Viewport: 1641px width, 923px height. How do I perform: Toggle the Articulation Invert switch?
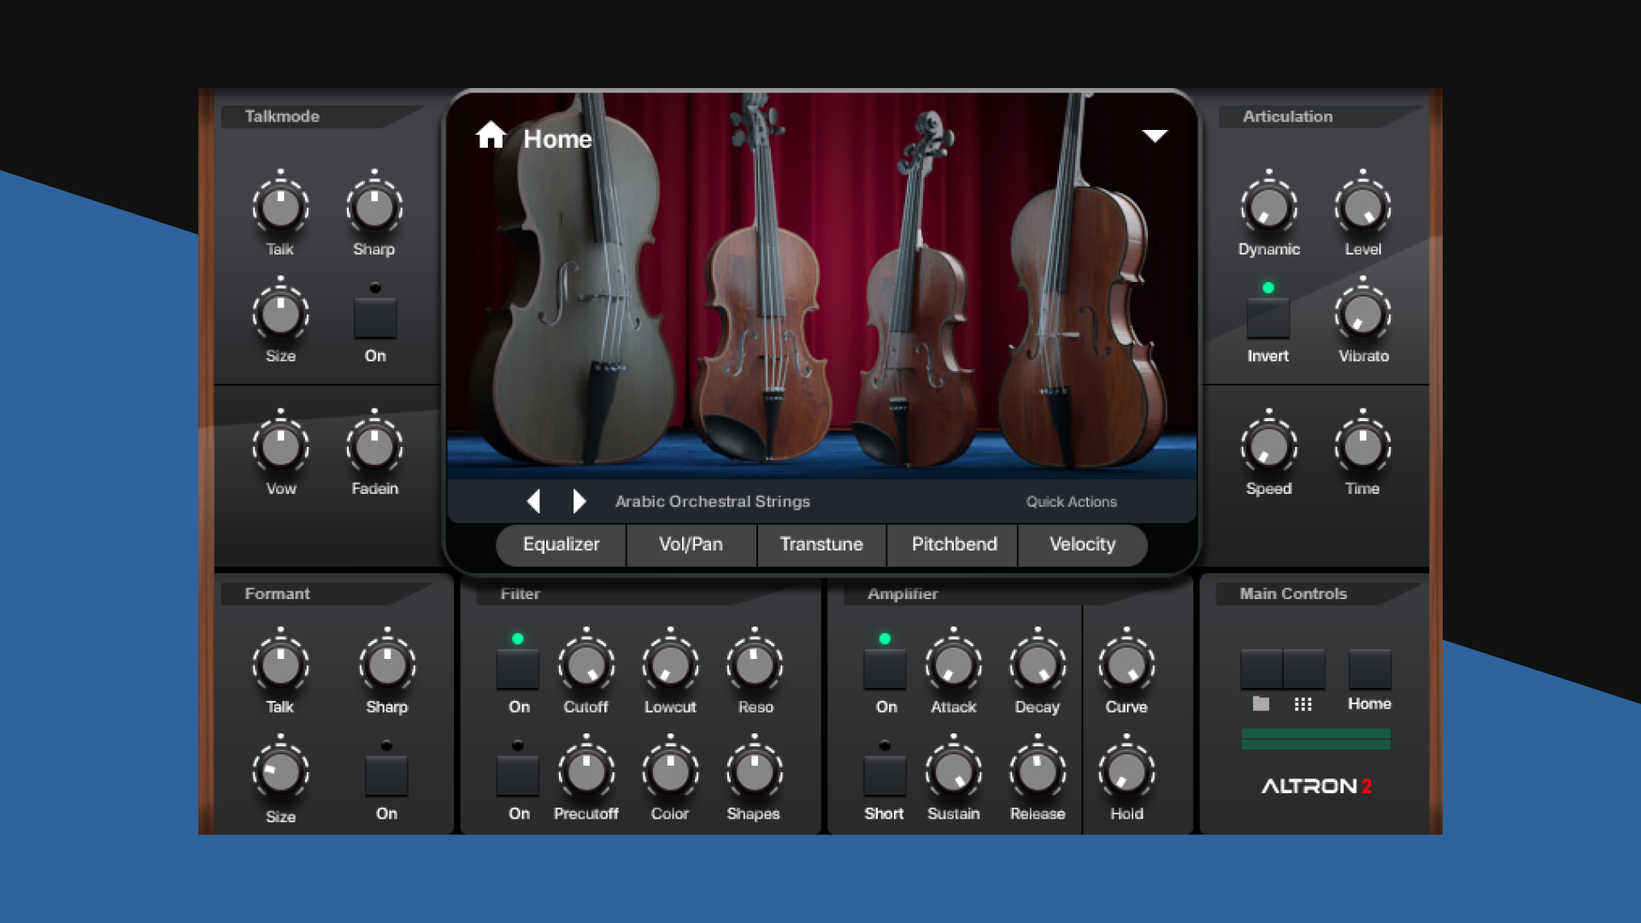click(x=1268, y=319)
